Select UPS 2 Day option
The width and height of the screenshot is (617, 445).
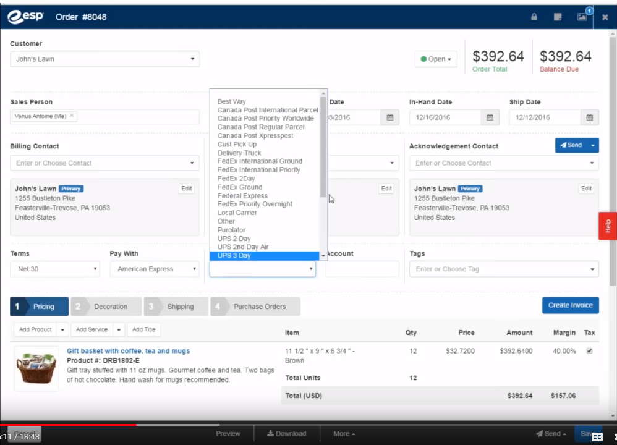coord(234,239)
